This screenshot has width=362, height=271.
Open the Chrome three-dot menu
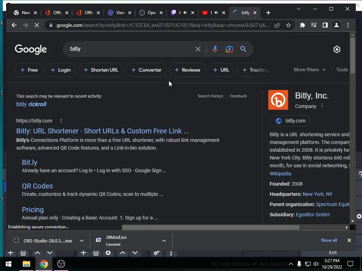tap(348, 25)
